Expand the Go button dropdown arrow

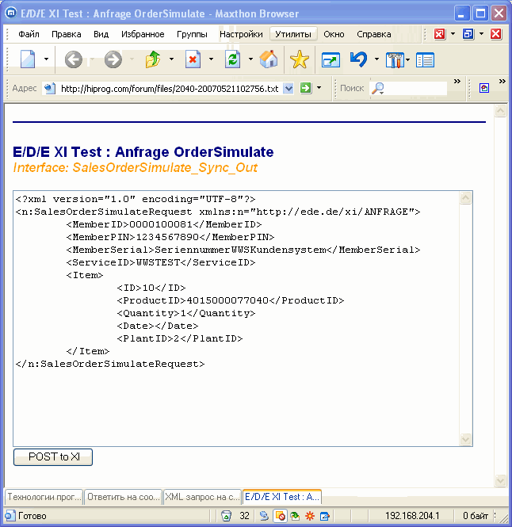[x=319, y=88]
